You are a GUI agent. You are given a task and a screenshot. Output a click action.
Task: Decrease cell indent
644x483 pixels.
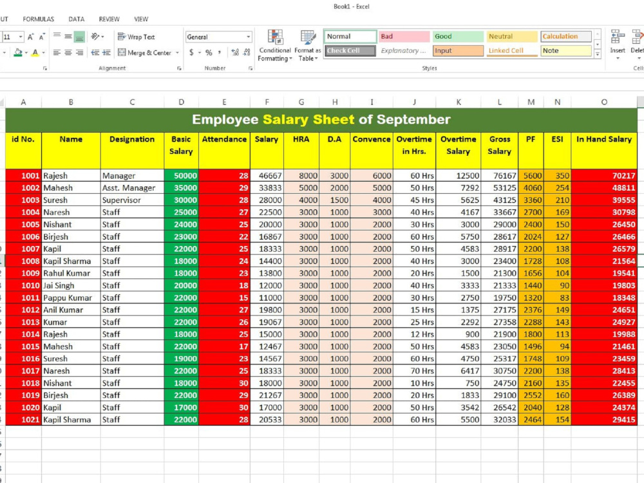click(95, 53)
